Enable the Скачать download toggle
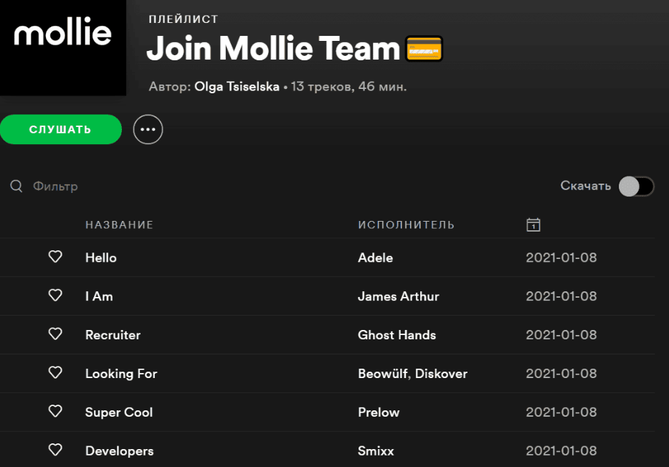This screenshot has width=669, height=467. (x=636, y=187)
